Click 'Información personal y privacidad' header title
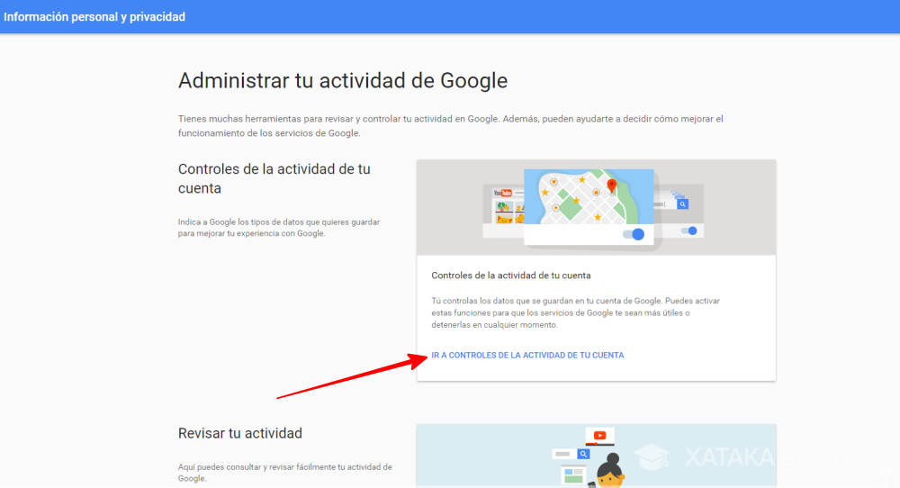The width and height of the screenshot is (900, 488). pyautogui.click(x=94, y=16)
